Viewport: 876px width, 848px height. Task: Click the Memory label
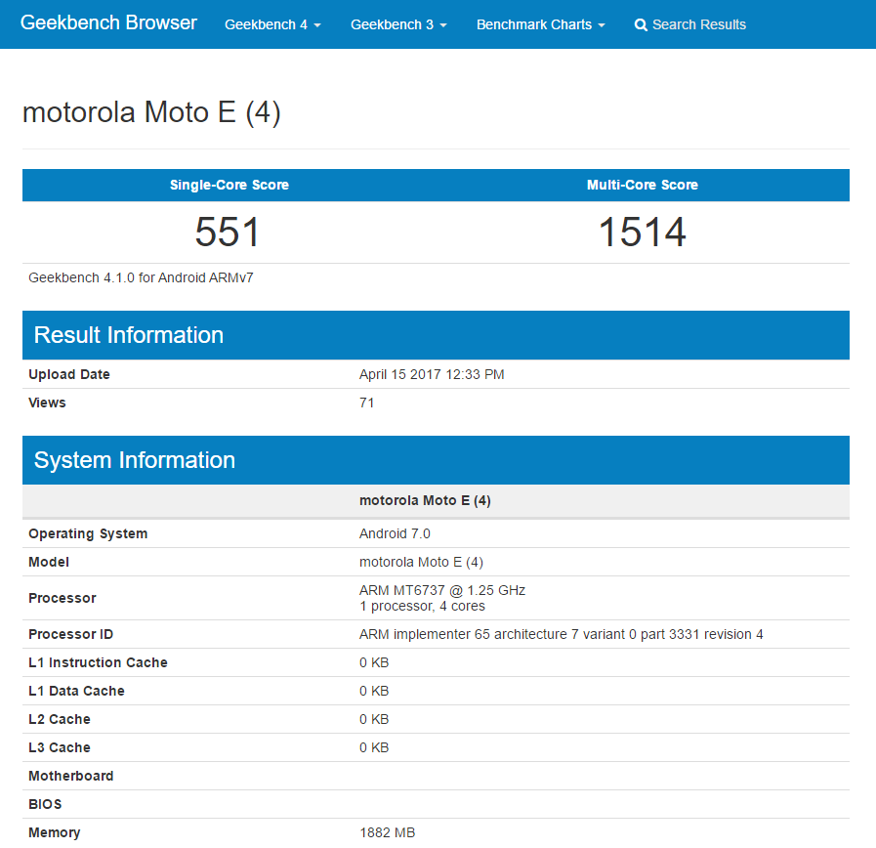click(54, 833)
